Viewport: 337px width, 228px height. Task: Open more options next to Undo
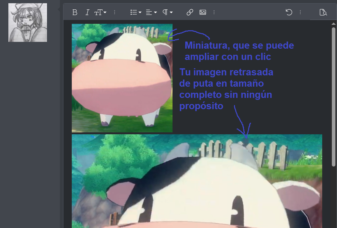coord(300,13)
